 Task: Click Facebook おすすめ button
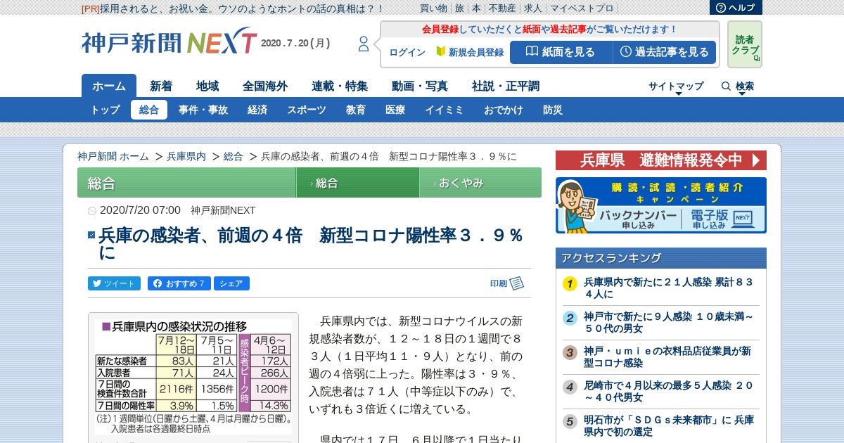[179, 283]
